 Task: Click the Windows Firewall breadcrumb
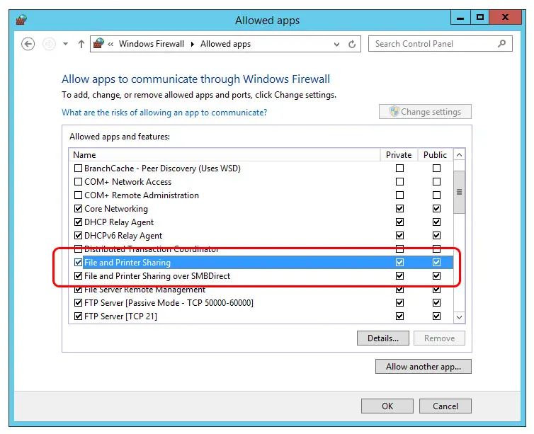pos(151,44)
